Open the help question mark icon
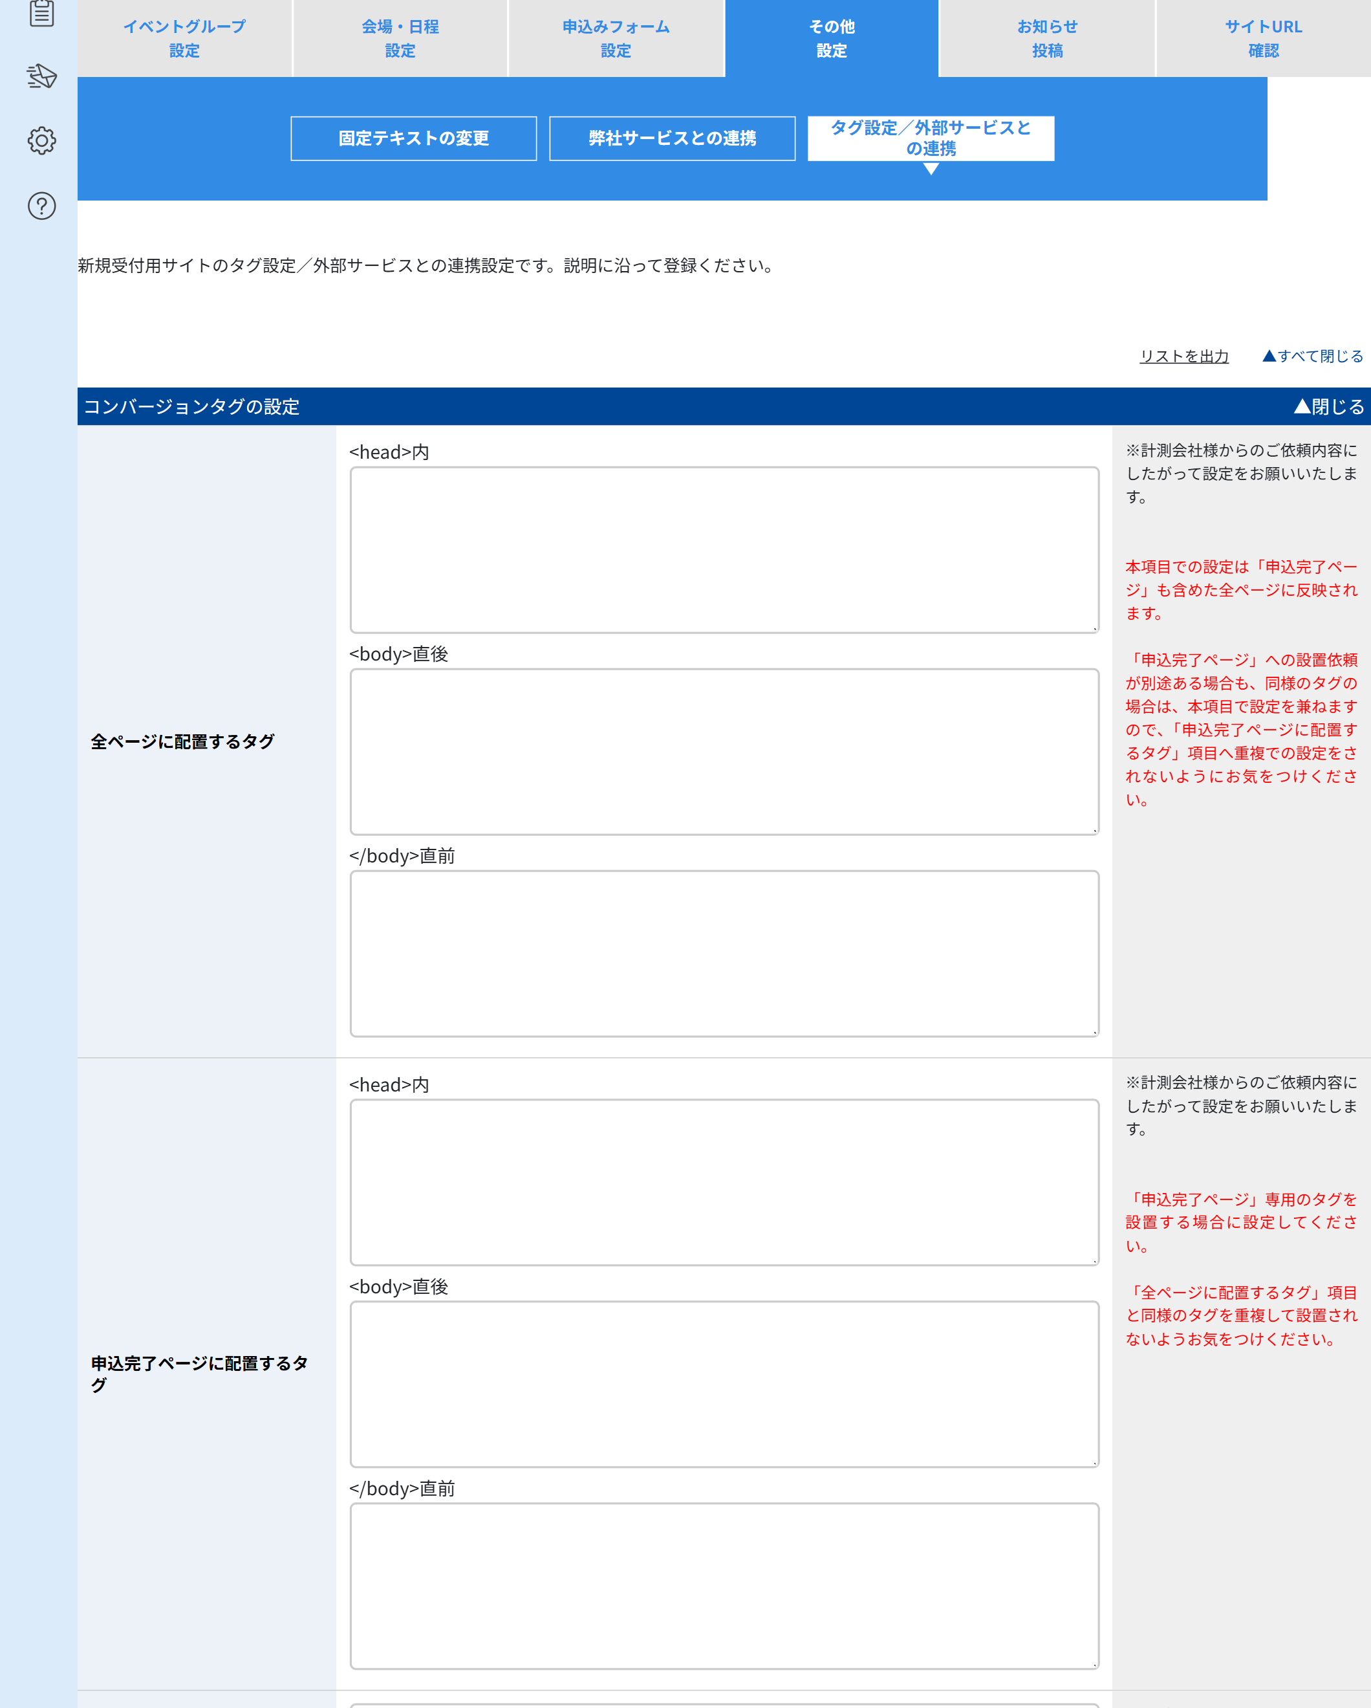 41,206
